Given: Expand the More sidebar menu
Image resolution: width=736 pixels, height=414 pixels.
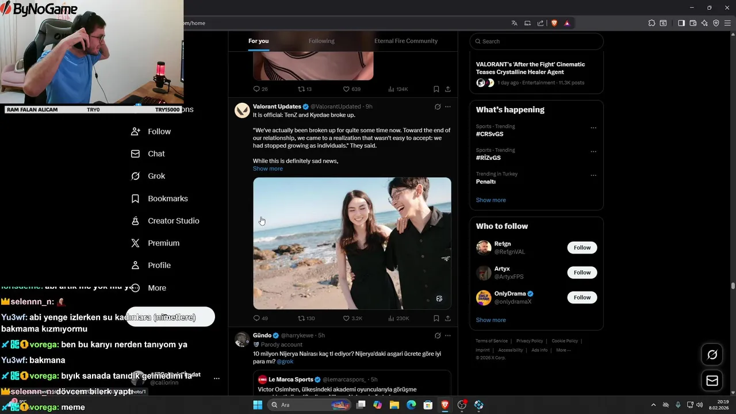Looking at the screenshot, I should 148,288.
